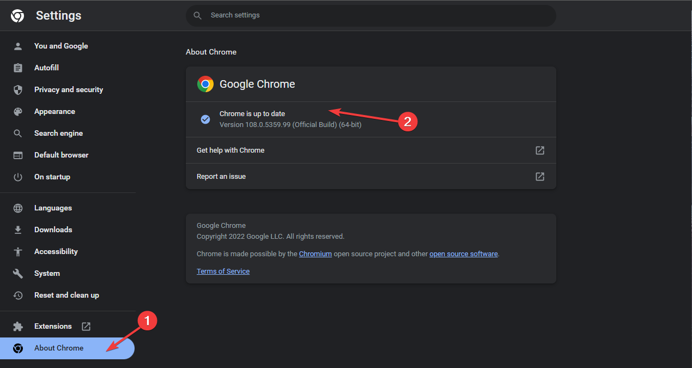Screen dimensions: 692x368
Task: Click the Chrome logo next to Settings title
Action: point(17,16)
